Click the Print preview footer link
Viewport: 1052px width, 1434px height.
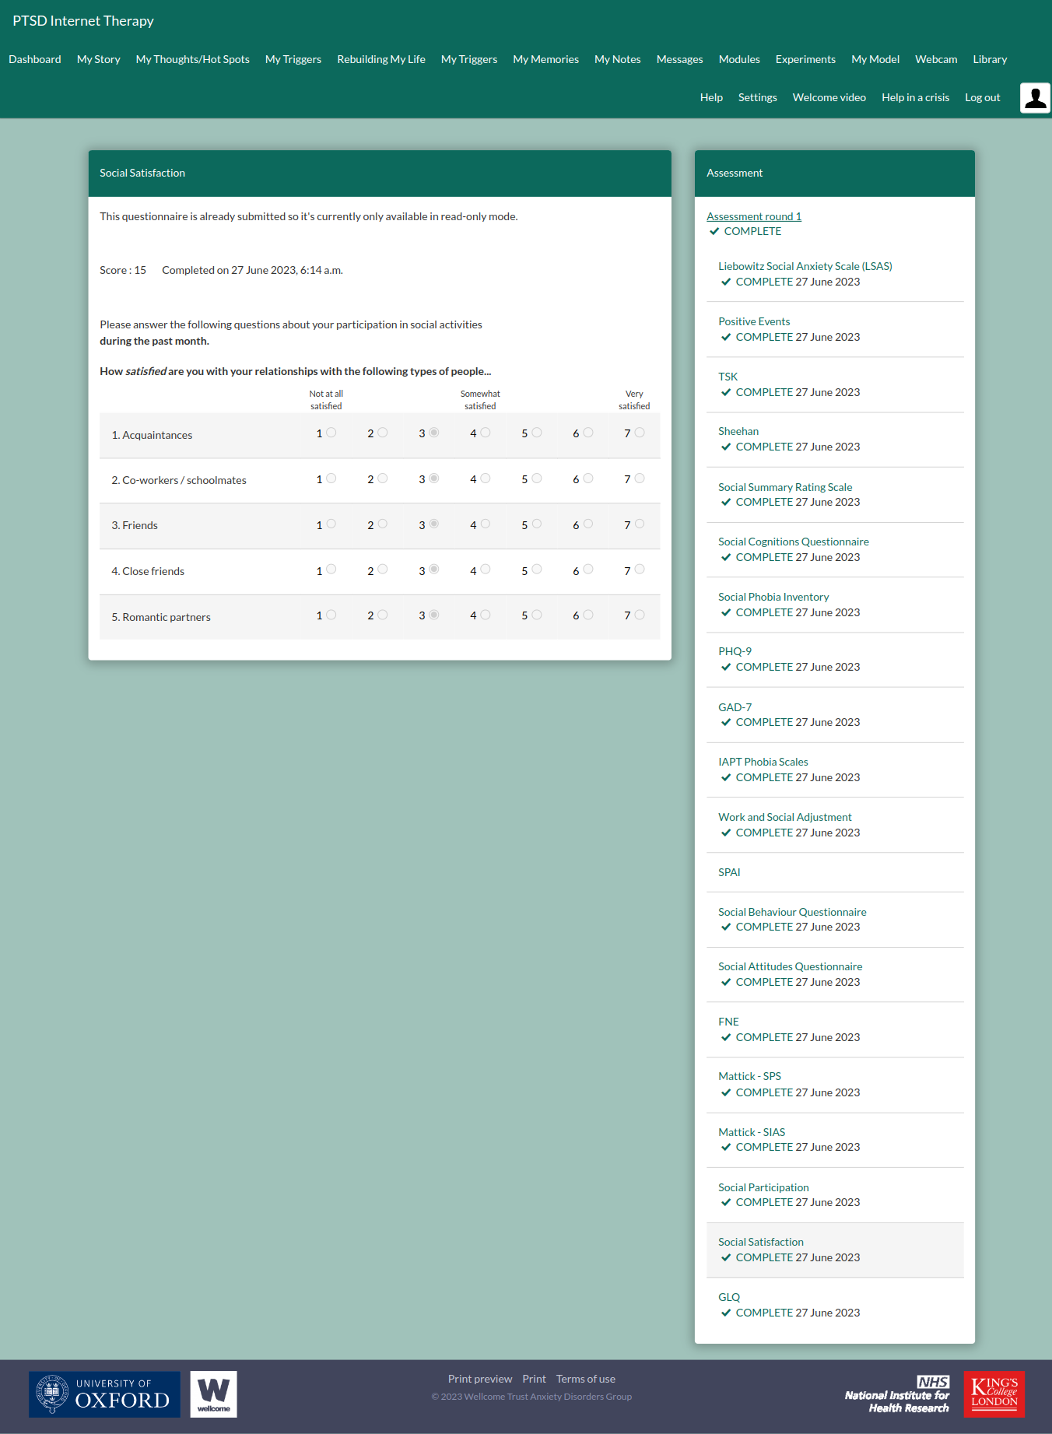pos(479,1379)
